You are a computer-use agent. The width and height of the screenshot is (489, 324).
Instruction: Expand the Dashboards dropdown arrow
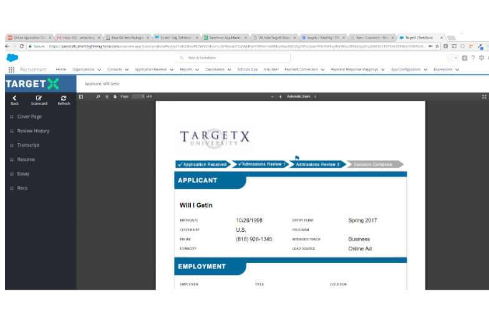coord(230,70)
